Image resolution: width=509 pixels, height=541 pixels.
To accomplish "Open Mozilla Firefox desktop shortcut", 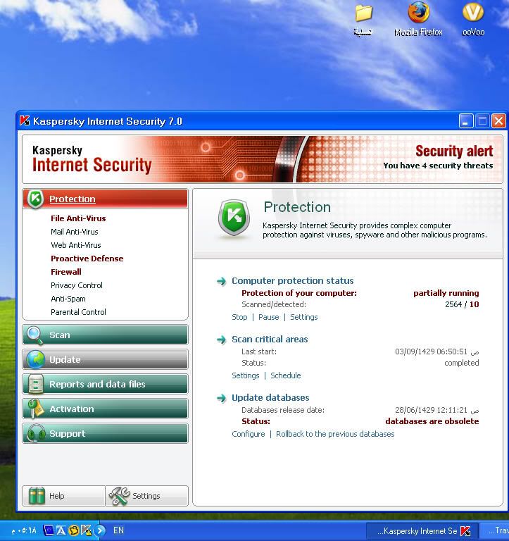I will coord(418,20).
